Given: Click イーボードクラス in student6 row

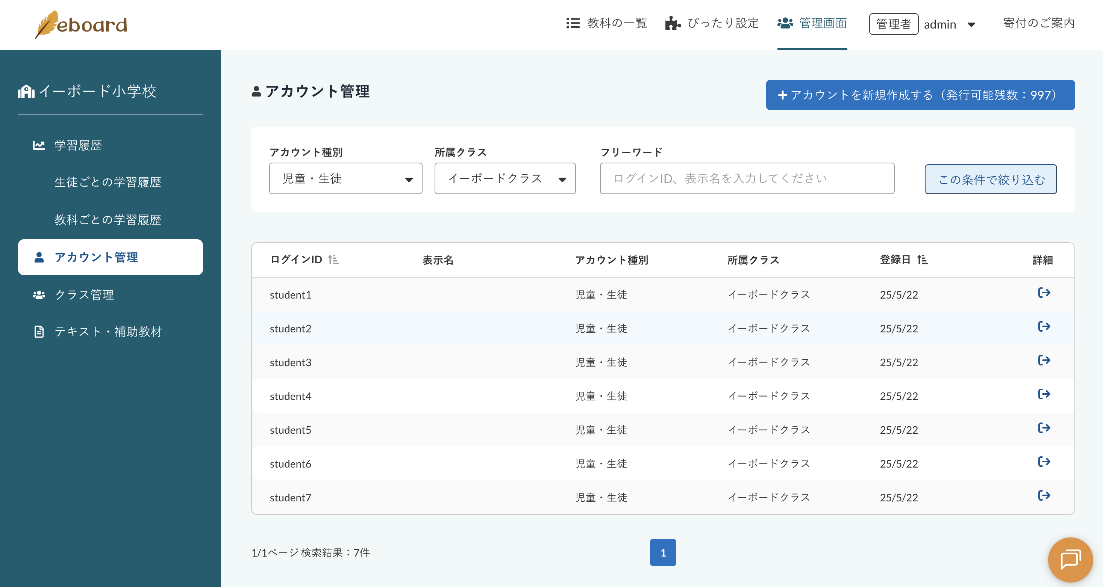Looking at the screenshot, I should (x=768, y=464).
